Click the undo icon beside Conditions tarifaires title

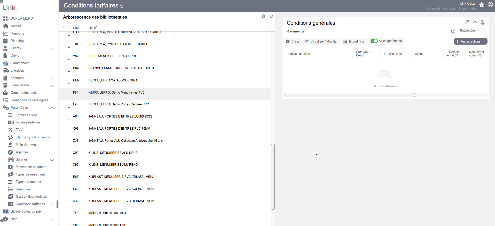[x=122, y=6]
